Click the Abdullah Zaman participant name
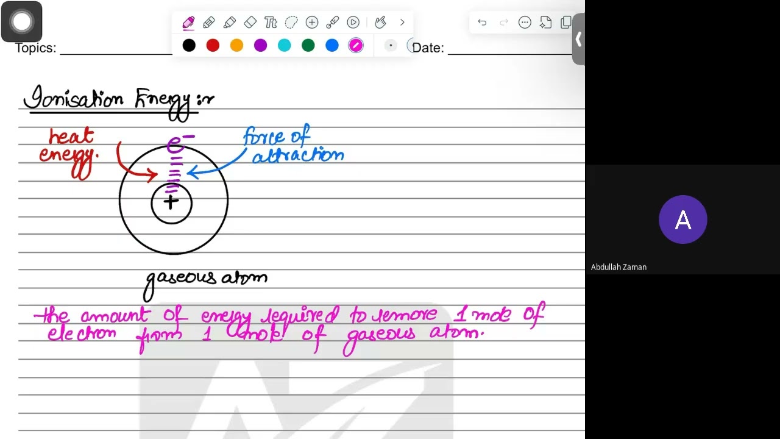Image resolution: width=780 pixels, height=439 pixels. tap(619, 267)
